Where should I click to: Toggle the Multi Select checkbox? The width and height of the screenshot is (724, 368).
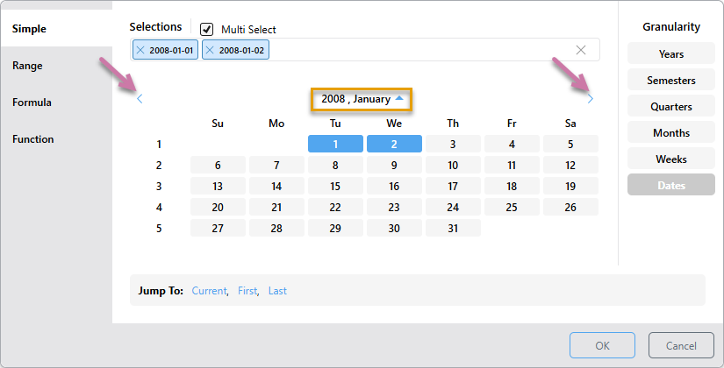pos(207,29)
